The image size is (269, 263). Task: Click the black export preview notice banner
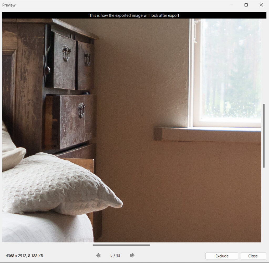(x=134, y=15)
